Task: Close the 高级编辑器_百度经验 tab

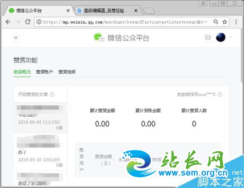Action: click(x=136, y=11)
